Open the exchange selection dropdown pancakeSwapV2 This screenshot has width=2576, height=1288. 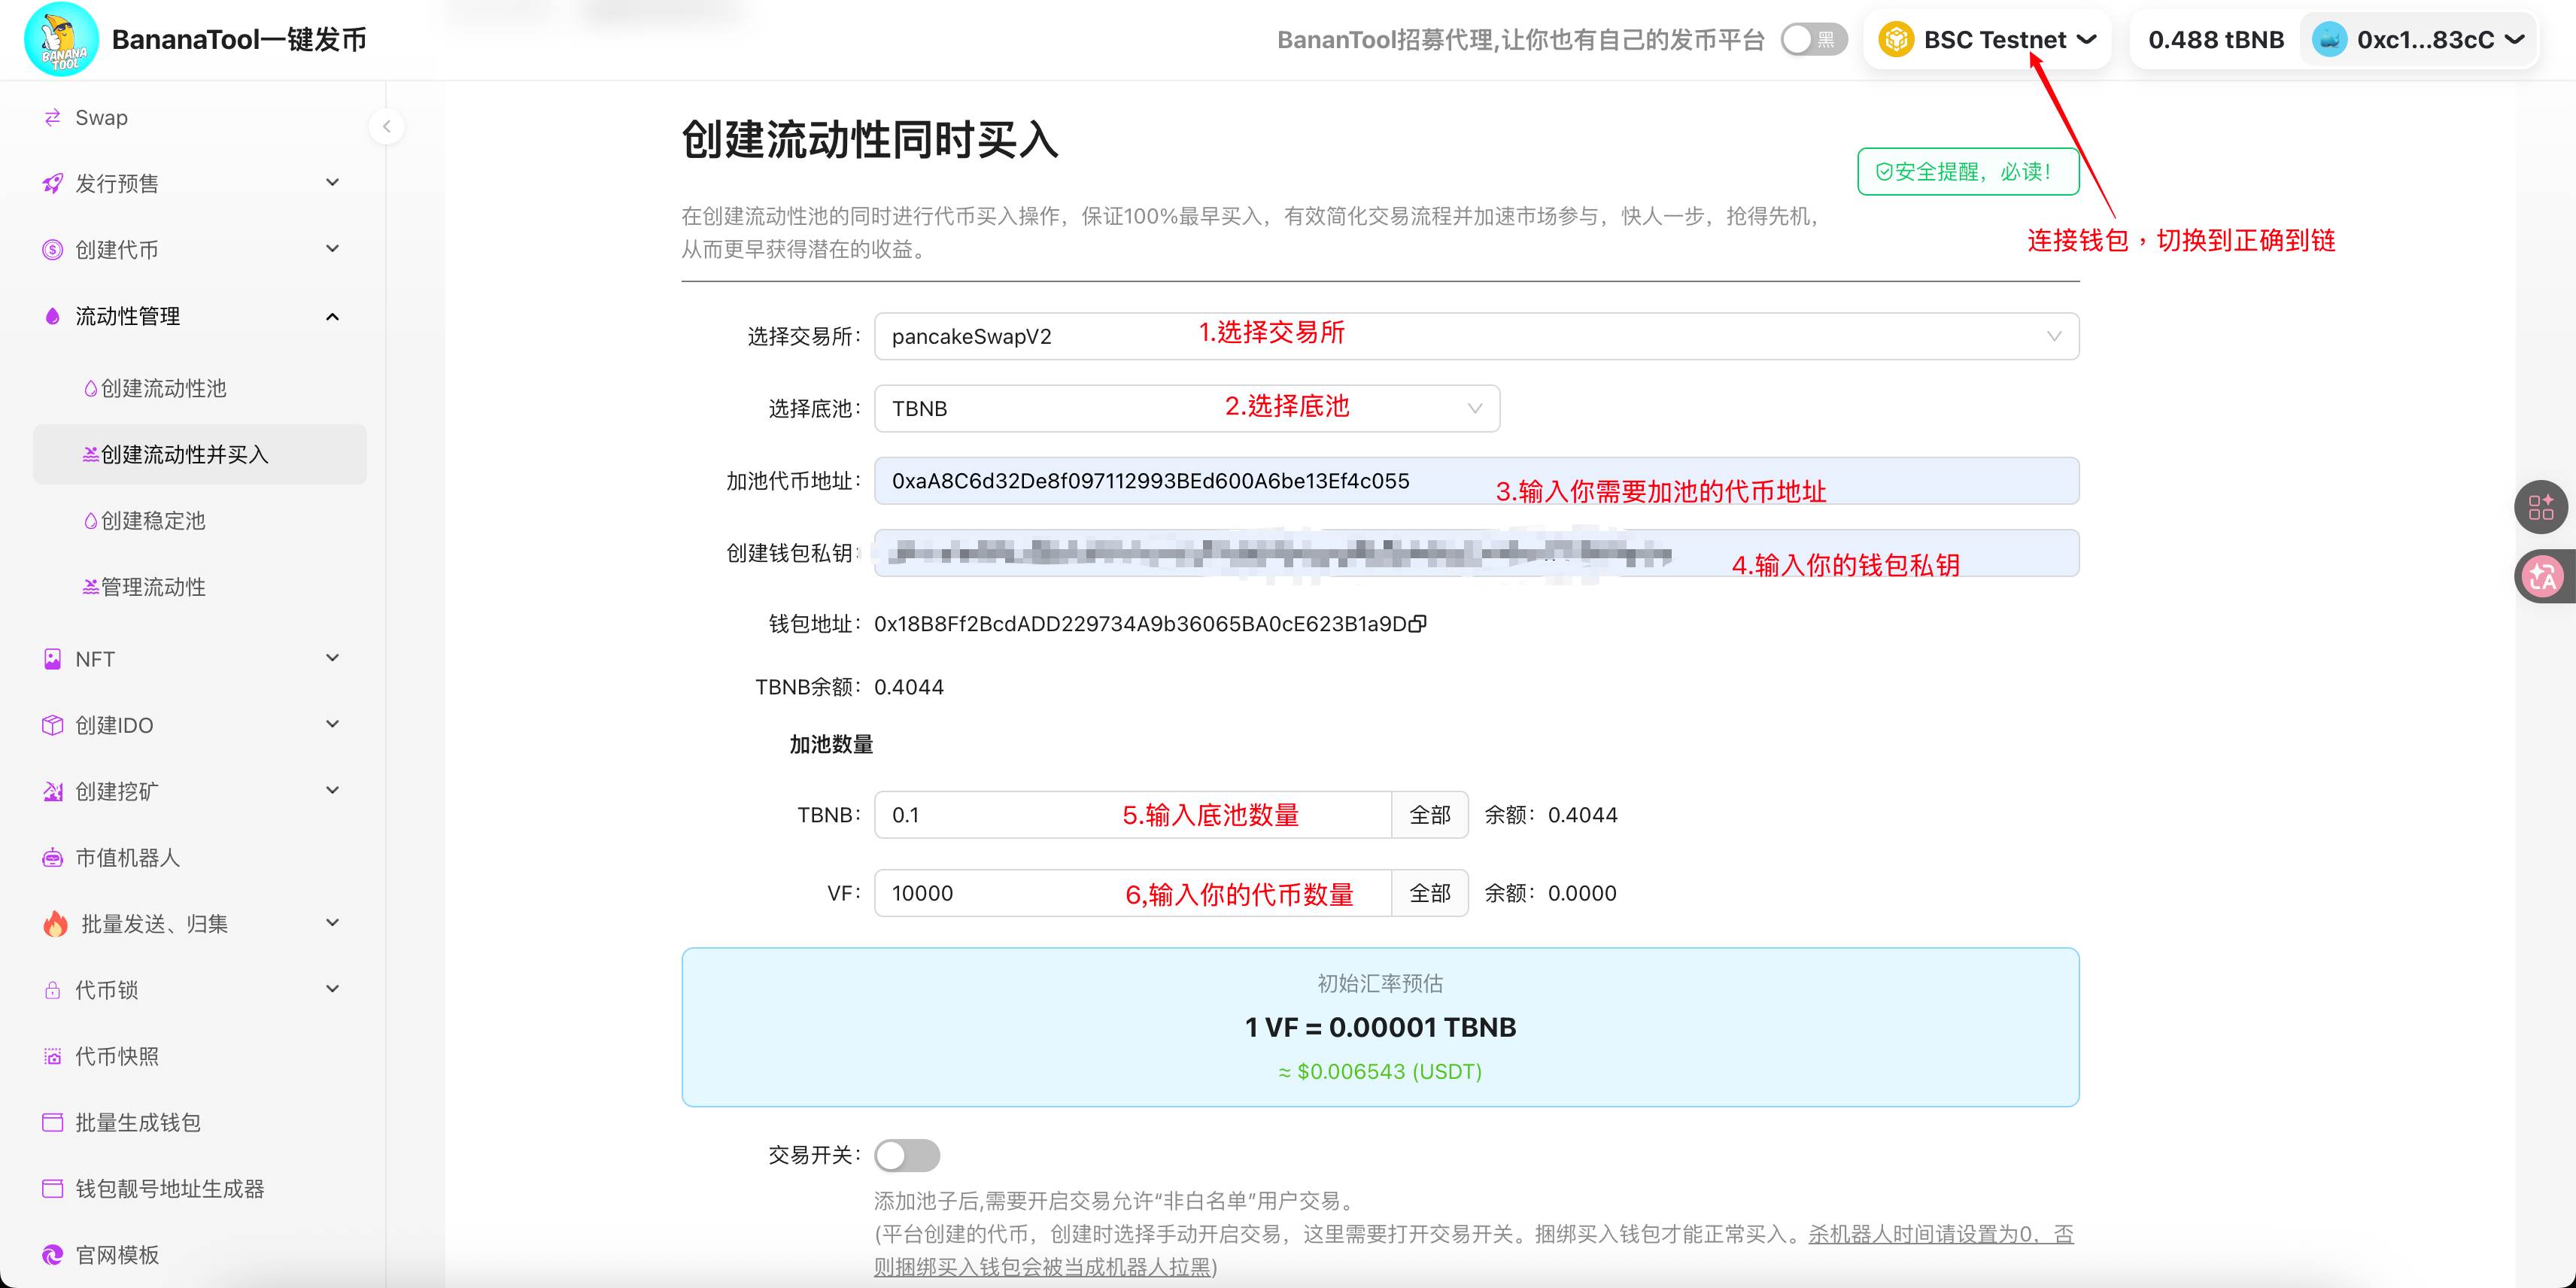[x=1475, y=336]
